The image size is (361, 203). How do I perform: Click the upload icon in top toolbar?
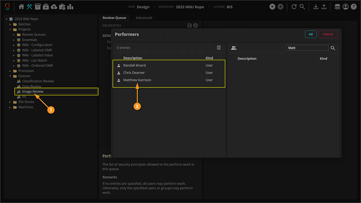[x=324, y=7]
